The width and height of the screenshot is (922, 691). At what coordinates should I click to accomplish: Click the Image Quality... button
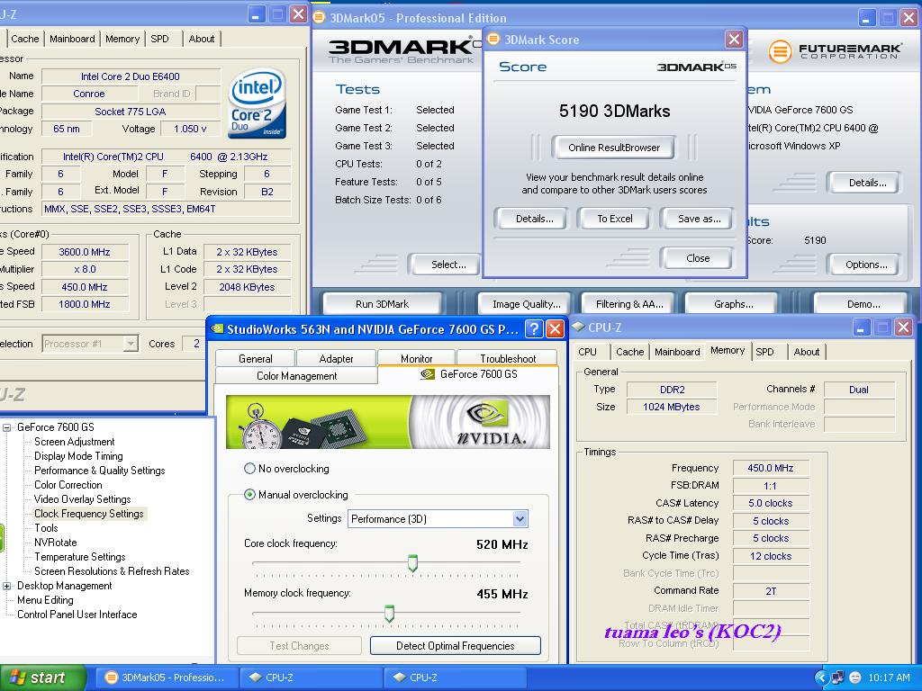coord(526,304)
